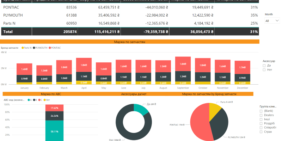Click the dark B legend marker in ABC chart

pos(34,100)
